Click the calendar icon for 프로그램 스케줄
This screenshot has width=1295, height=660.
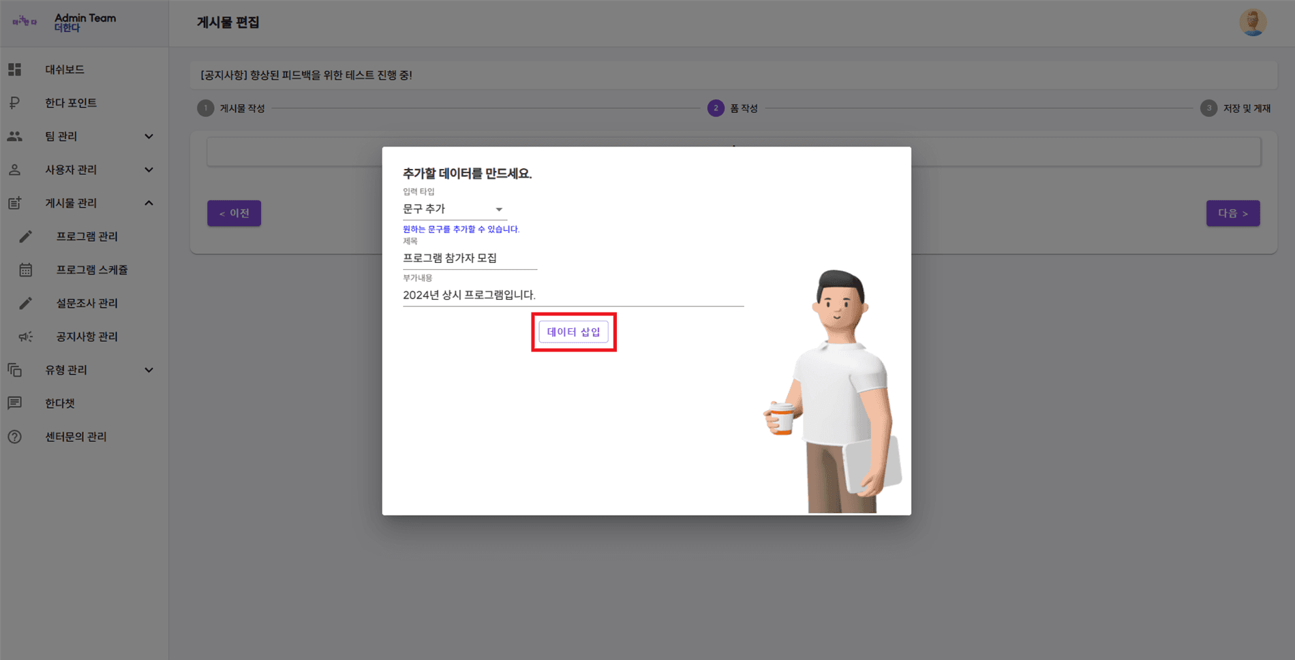click(x=26, y=270)
